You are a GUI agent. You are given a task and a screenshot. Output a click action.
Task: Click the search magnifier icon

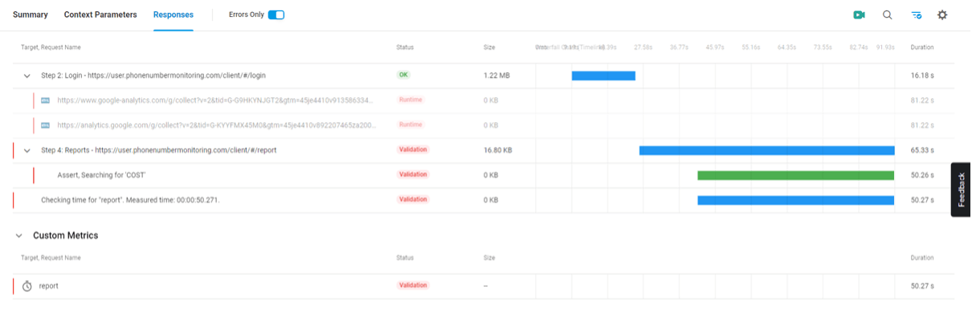coord(888,15)
